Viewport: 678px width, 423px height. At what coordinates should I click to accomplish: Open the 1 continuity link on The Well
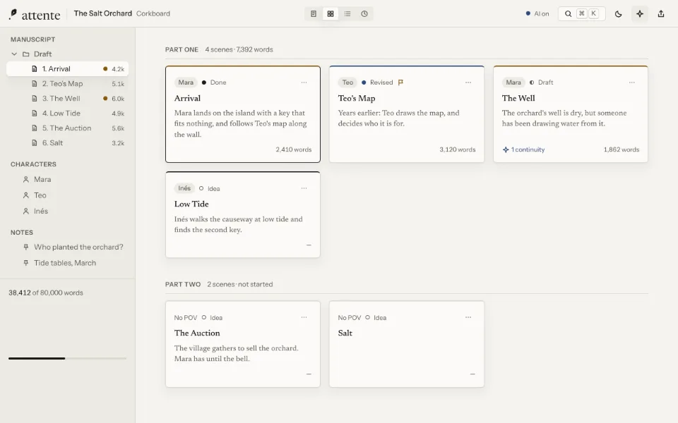523,149
